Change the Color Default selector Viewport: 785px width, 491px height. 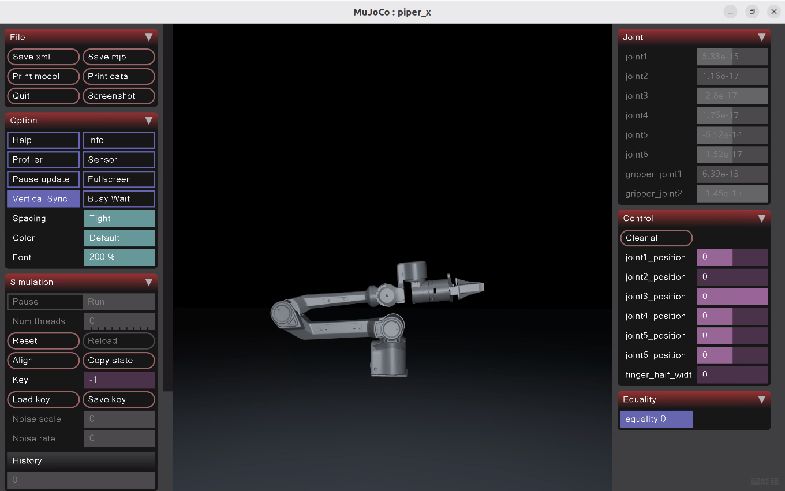(x=119, y=238)
